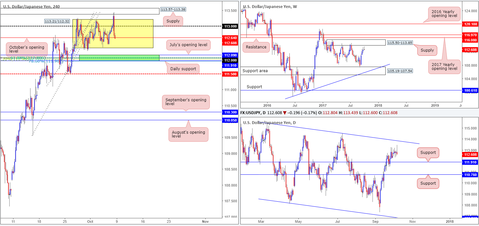Viewport: 479px width, 226px height.
Task: Select the Daily support callout
Action: pos(184,69)
